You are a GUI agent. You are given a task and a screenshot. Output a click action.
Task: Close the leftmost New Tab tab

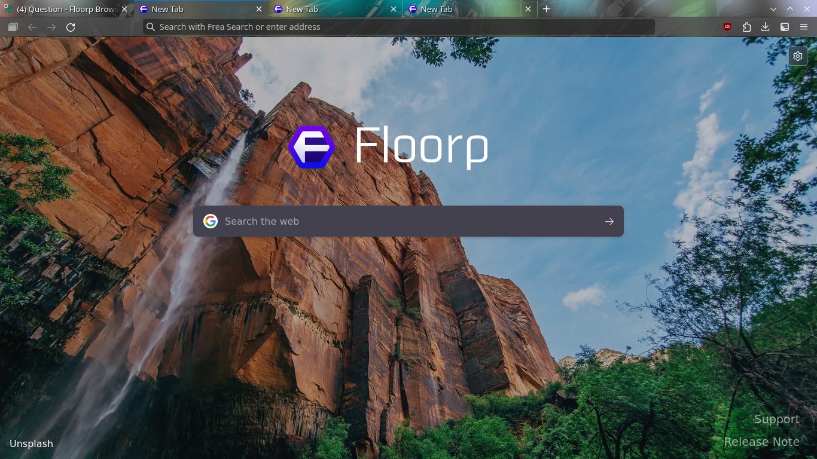tap(259, 9)
